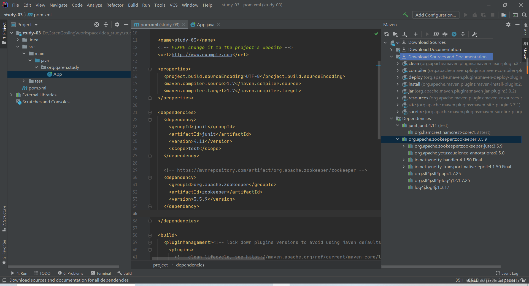
Task: Reimport all Maven projects
Action: click(x=387, y=34)
